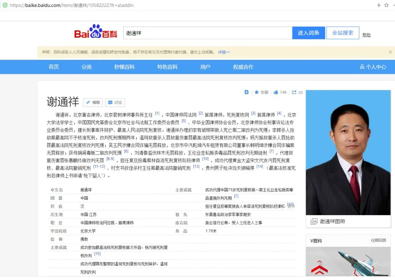Open 个人中心 user menu
The height and width of the screenshot is (280, 395).
373,67
